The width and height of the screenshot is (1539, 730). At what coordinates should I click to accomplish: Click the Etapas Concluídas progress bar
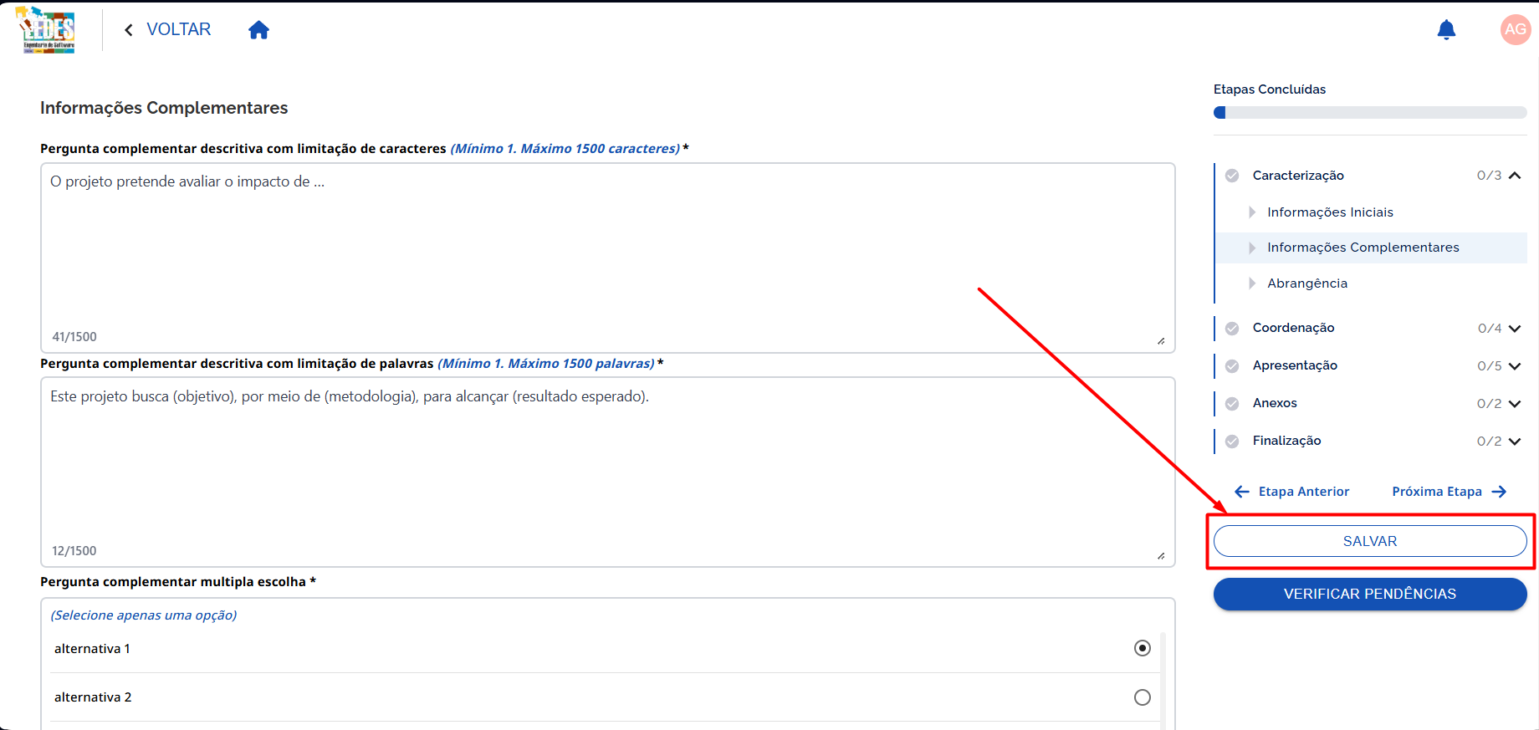[x=1370, y=113]
